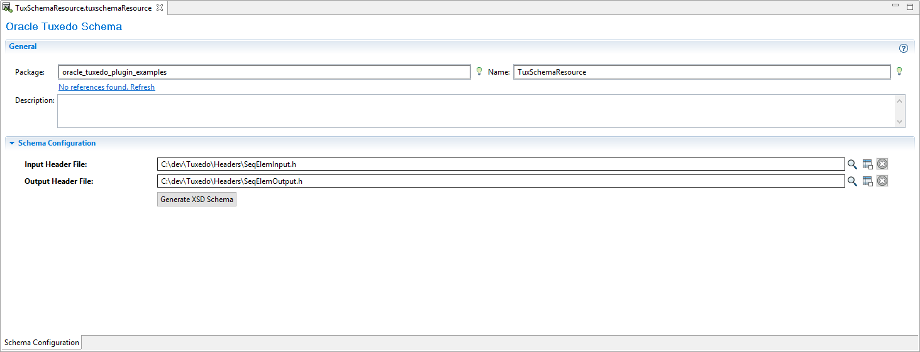920x352 pixels.
Task: Maximize the editor area
Action: pyautogui.click(x=909, y=7)
